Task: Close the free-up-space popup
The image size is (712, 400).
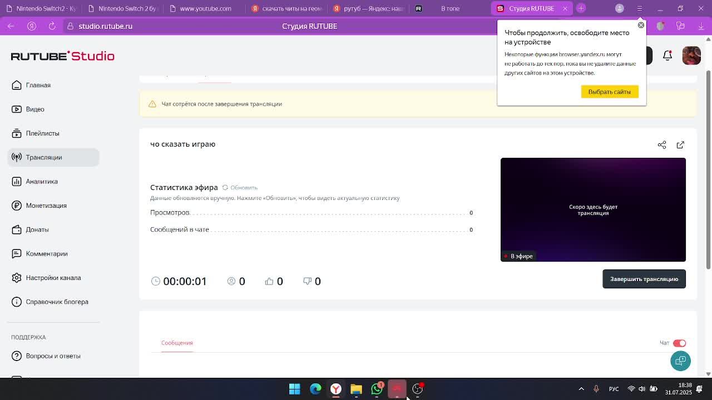Action: (x=641, y=25)
